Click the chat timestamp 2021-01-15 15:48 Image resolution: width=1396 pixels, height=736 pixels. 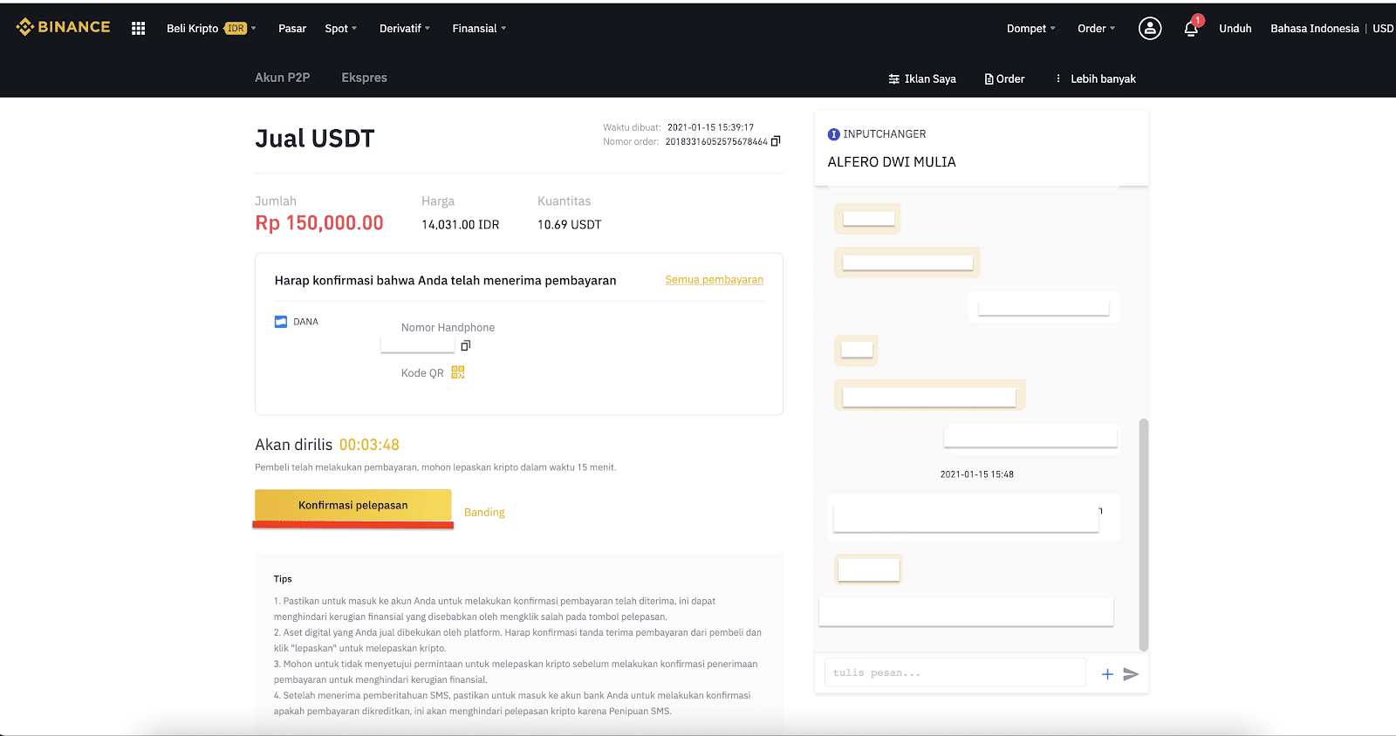pos(977,474)
